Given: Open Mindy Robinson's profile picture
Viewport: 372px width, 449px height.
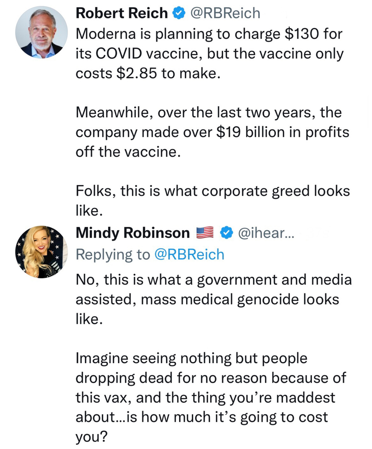Looking at the screenshot, I should 41,252.
